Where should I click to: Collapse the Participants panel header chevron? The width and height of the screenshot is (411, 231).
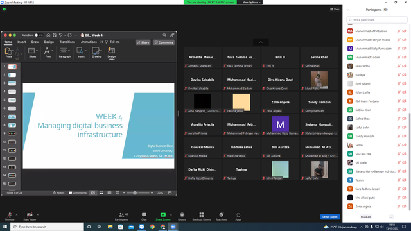click(347, 10)
